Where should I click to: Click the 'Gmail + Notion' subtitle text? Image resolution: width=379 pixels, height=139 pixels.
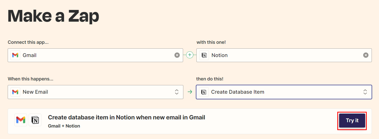click(64, 126)
